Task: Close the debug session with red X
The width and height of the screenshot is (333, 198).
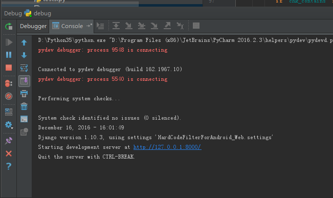Action: (x=9, y=153)
